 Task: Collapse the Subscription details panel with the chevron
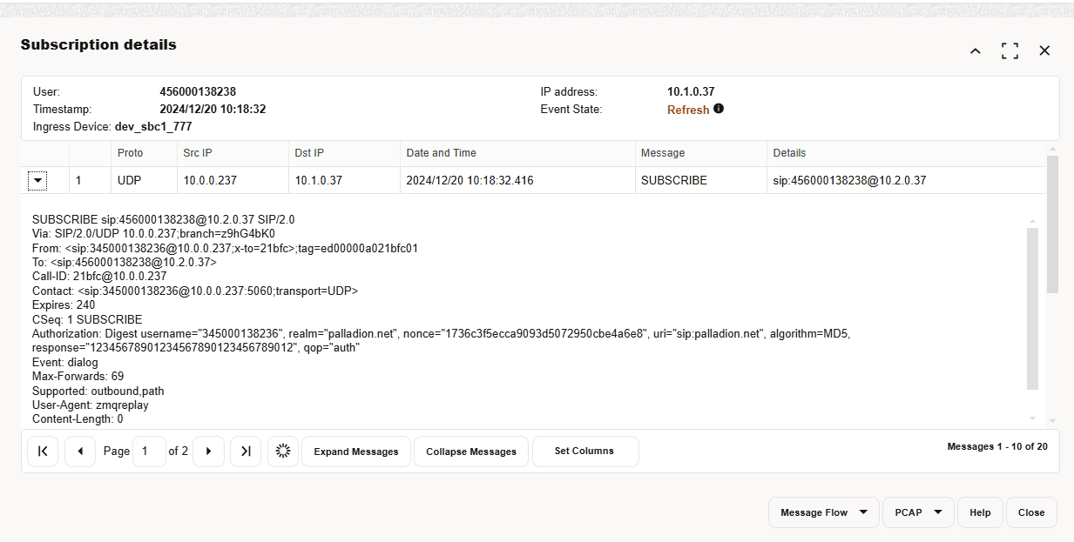(975, 50)
